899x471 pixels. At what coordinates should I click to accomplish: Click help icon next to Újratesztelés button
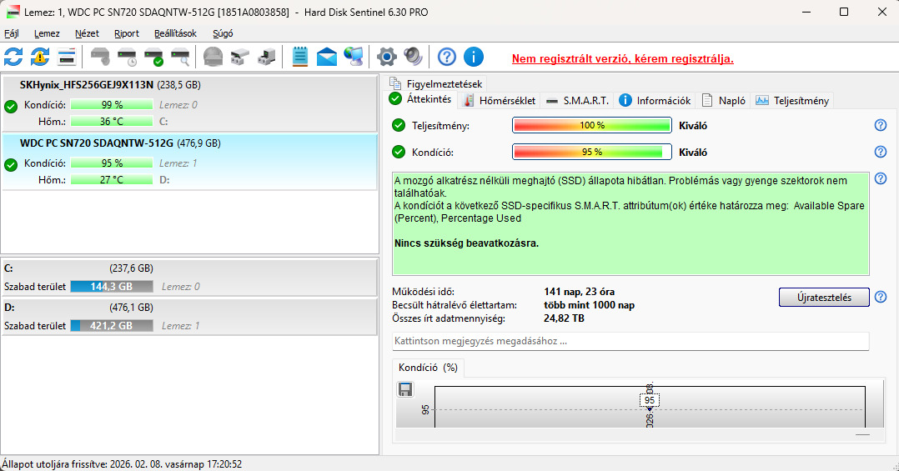coord(881,297)
